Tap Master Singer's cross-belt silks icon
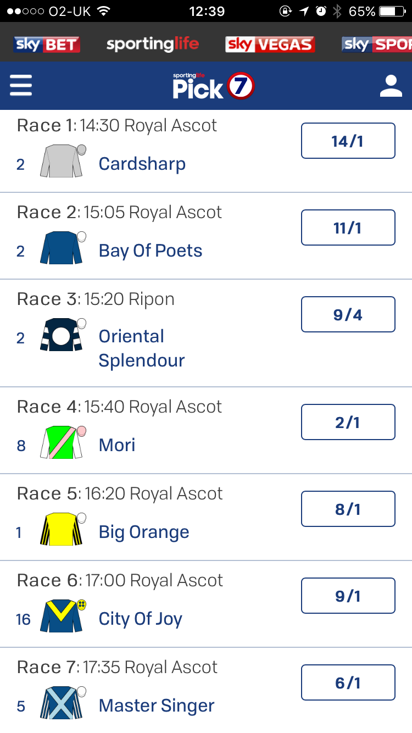 (x=63, y=702)
